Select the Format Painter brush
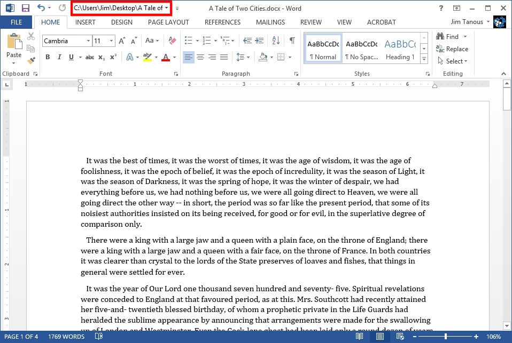Screen dimensions: 512x343 click(x=31, y=60)
